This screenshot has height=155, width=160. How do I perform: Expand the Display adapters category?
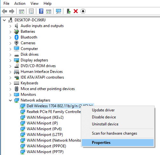pos(10,60)
